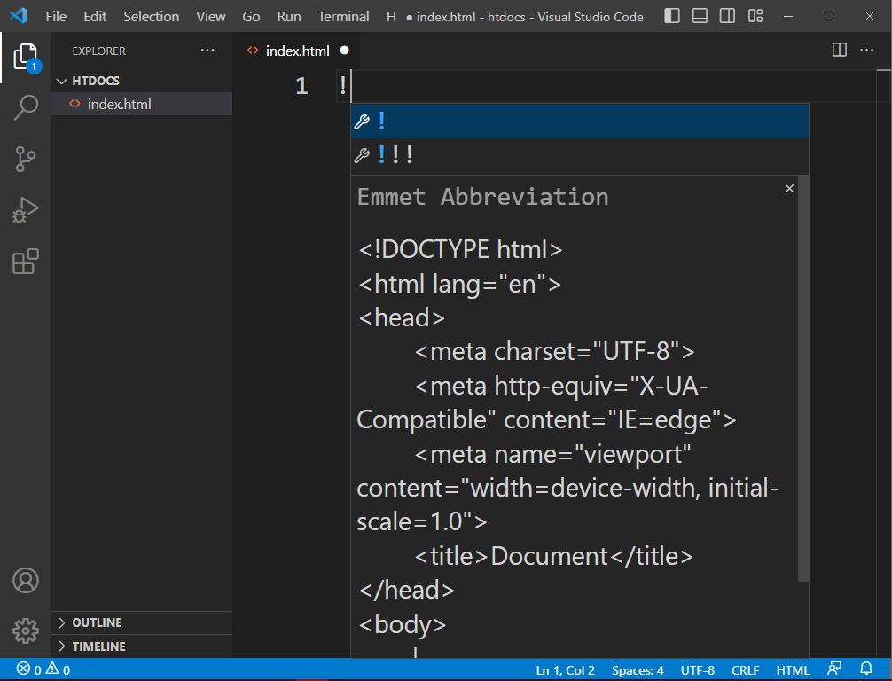Select the Source Control icon

pos(26,158)
